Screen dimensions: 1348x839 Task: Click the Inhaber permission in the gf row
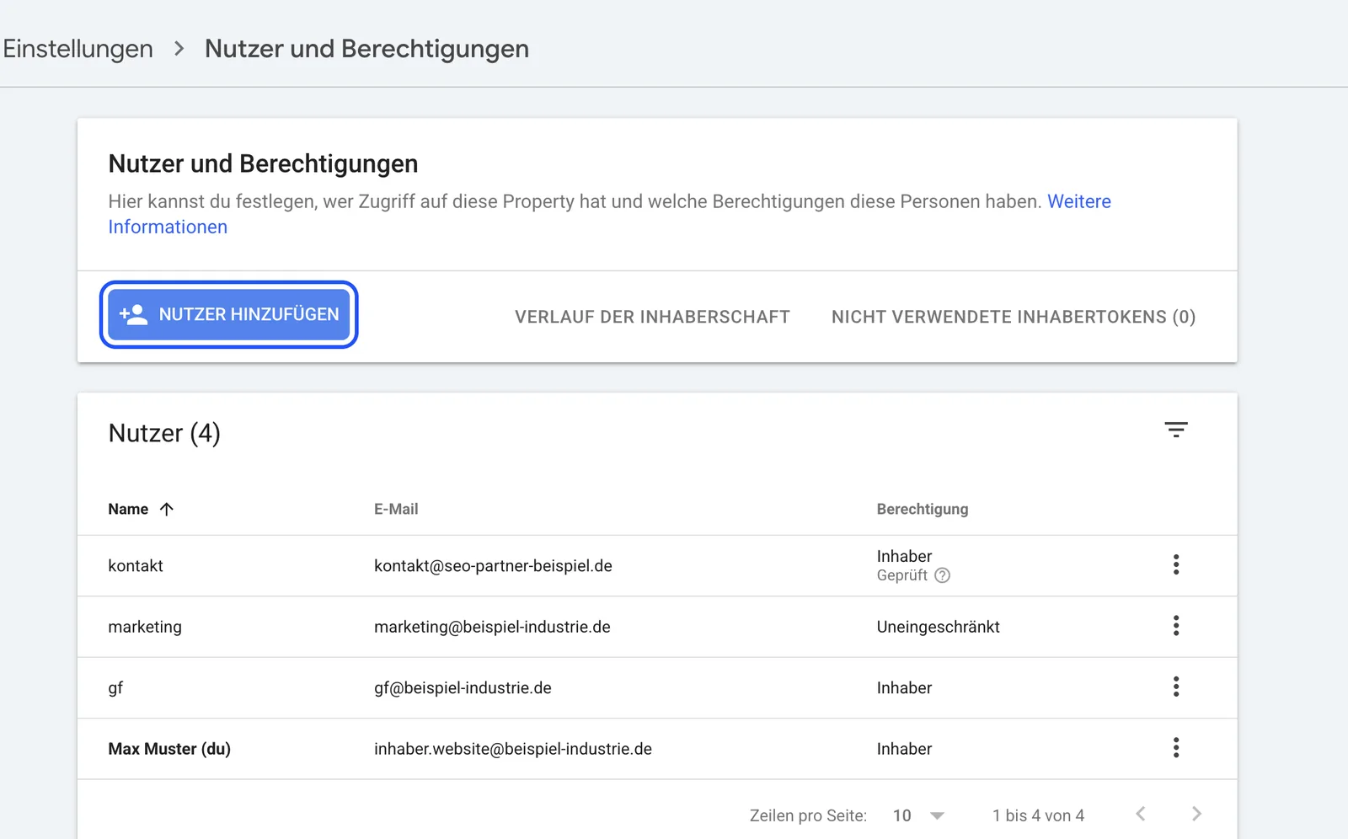904,688
